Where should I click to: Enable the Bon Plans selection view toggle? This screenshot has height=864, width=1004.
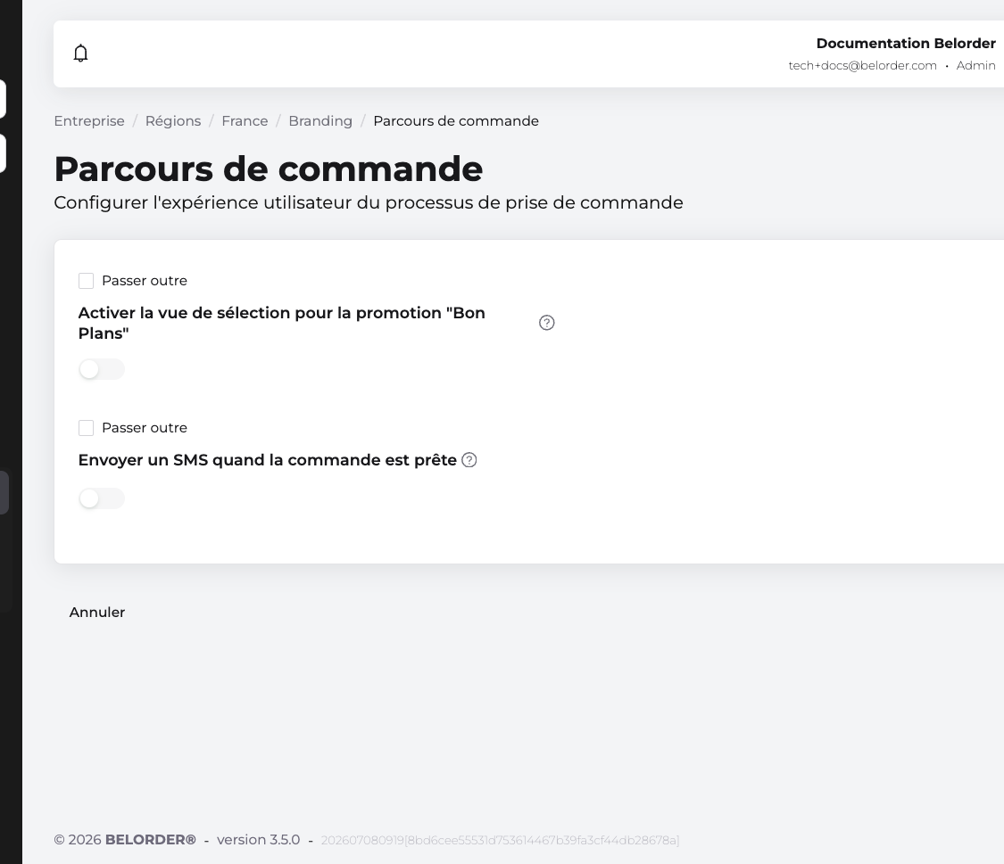(x=101, y=370)
